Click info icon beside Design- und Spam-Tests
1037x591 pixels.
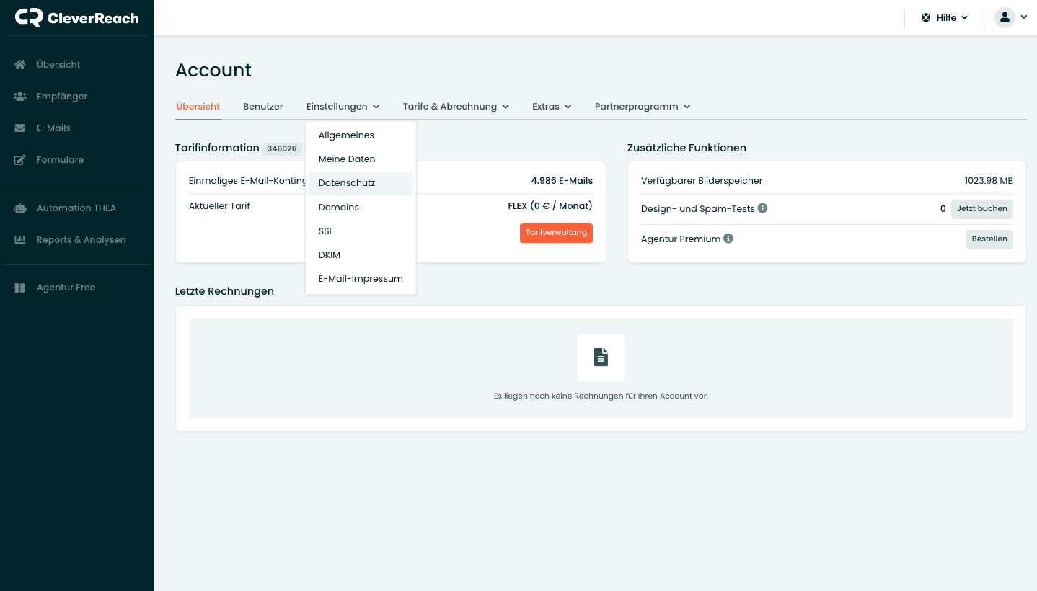coord(762,208)
